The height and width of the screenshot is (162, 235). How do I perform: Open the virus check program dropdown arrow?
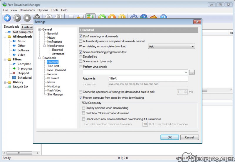(x=186, y=72)
